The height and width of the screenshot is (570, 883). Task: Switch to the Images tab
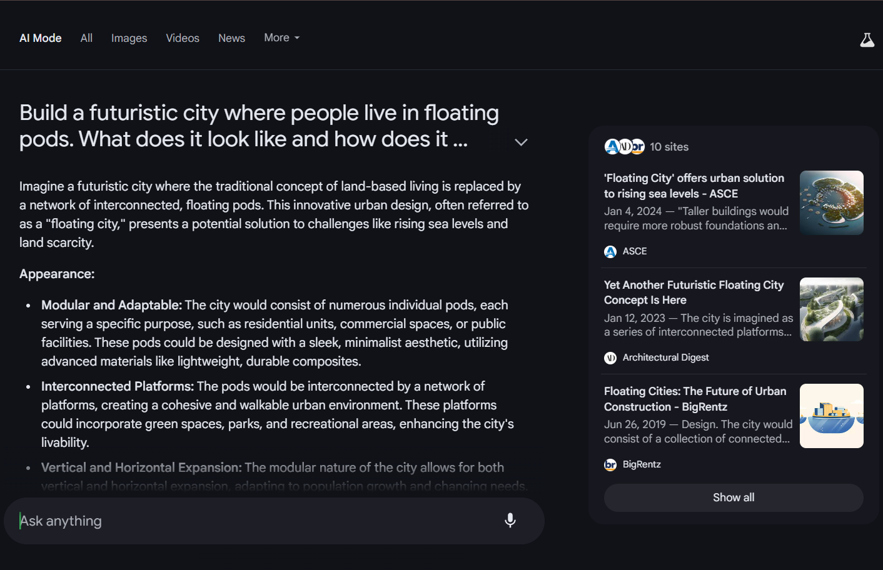(129, 38)
